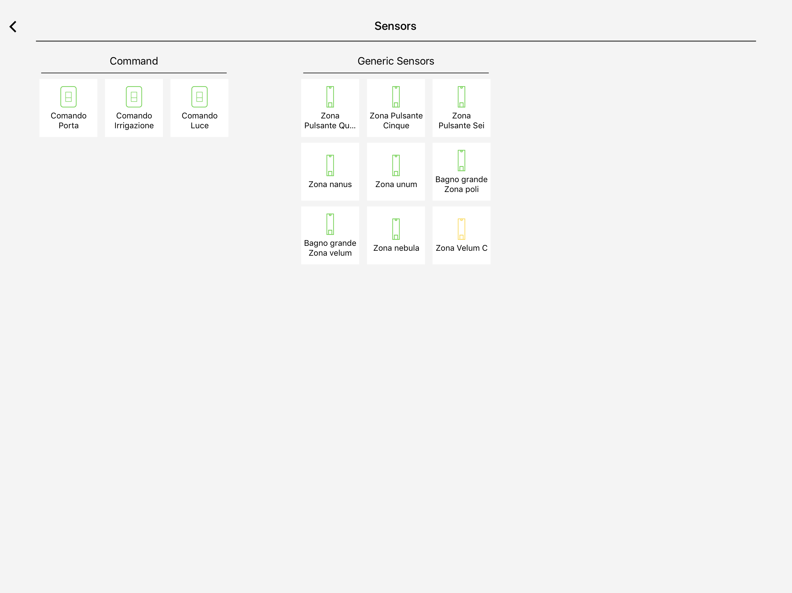Viewport: 792px width, 593px height.
Task: Click the Zona Pulsante Qu... label
Action: (330, 120)
